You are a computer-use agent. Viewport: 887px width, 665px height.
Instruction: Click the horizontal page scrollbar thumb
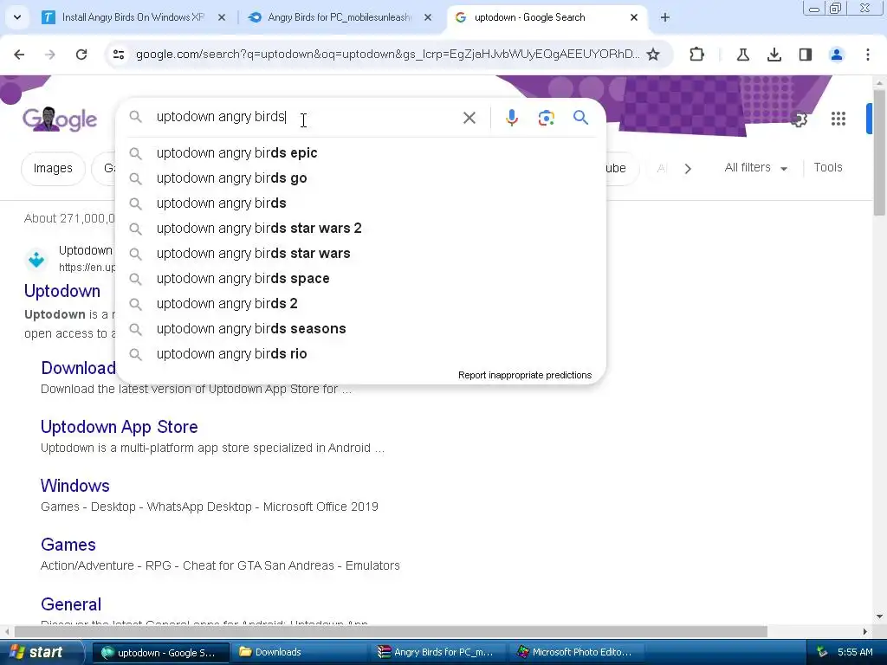coord(391,631)
